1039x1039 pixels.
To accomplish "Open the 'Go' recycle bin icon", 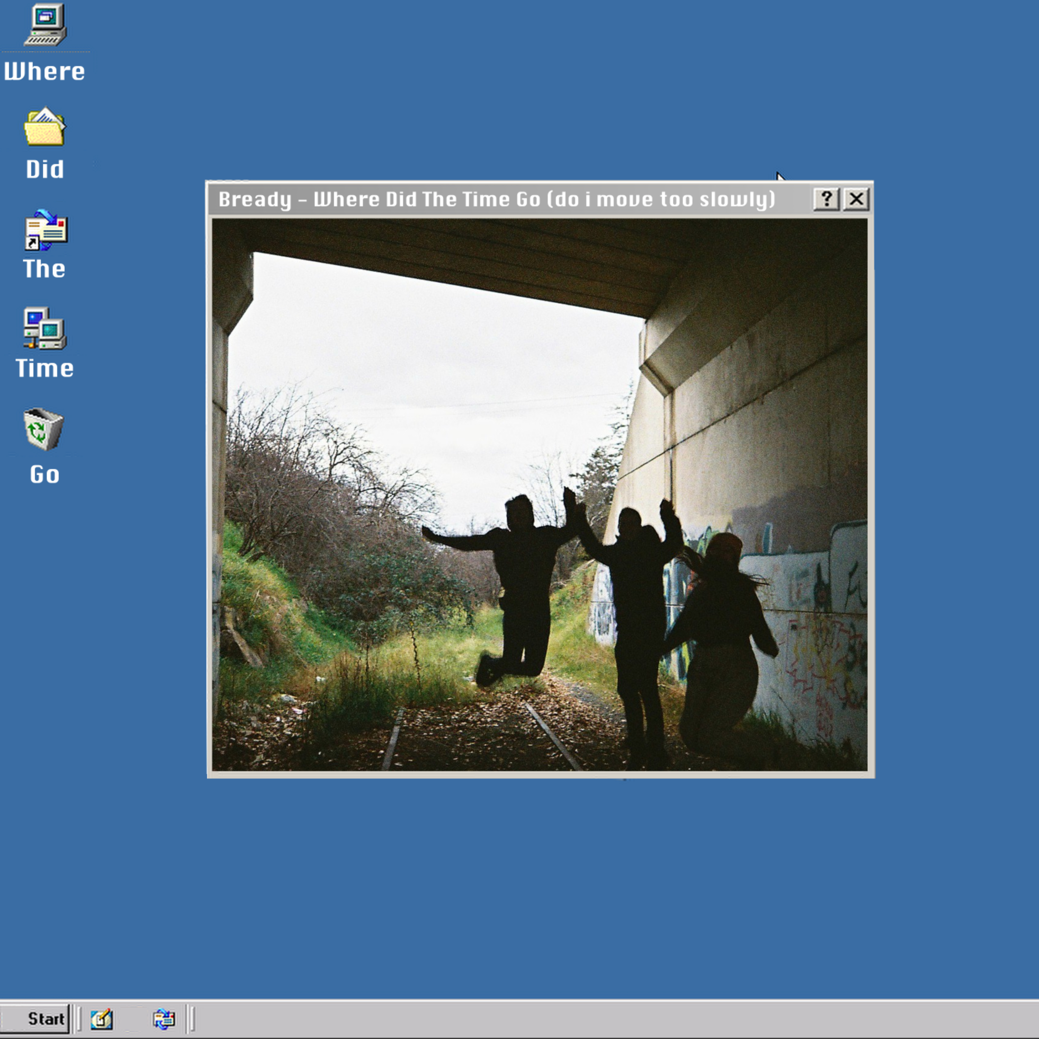I will pos(44,429).
